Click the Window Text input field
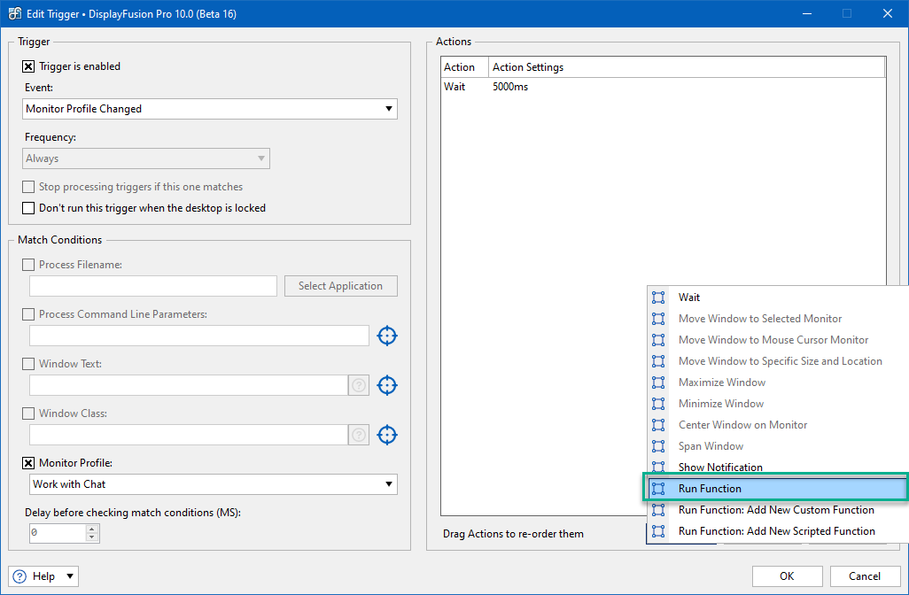 pyautogui.click(x=189, y=385)
